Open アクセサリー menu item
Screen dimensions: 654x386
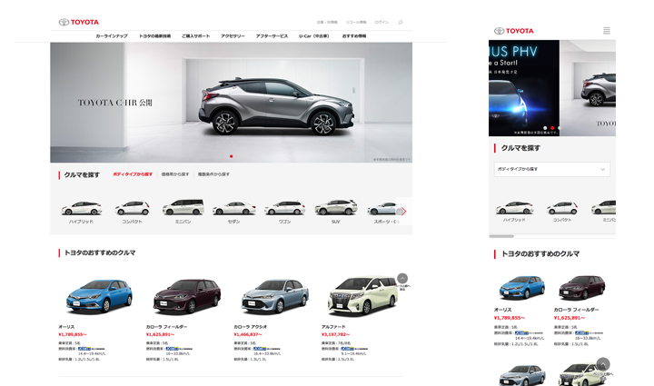(233, 36)
